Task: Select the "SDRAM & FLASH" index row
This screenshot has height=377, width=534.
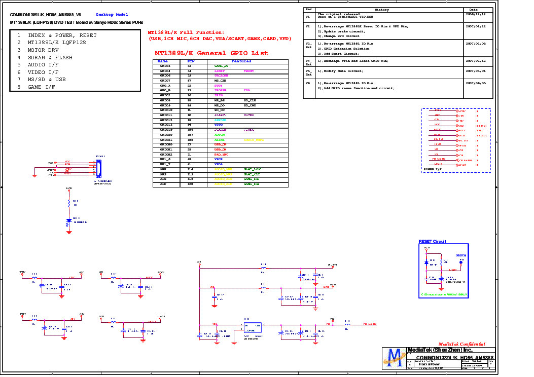Action: coord(45,57)
